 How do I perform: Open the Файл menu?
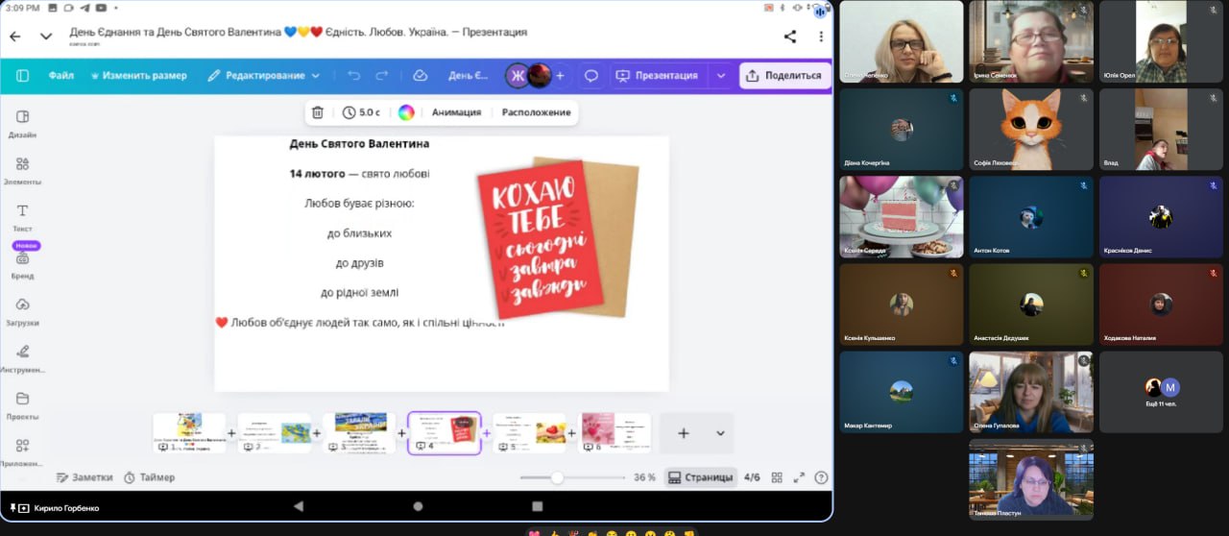click(x=61, y=76)
